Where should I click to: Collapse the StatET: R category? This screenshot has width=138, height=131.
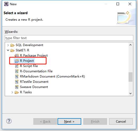[x=8, y=50]
